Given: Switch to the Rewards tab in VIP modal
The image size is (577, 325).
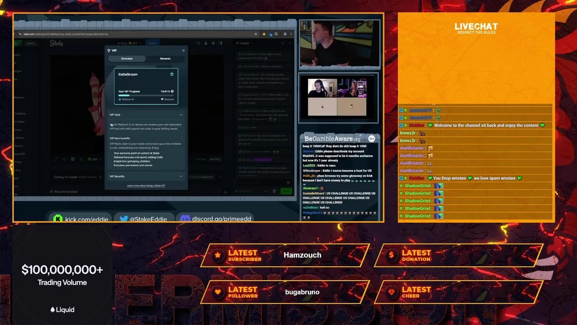Looking at the screenshot, I should [165, 59].
